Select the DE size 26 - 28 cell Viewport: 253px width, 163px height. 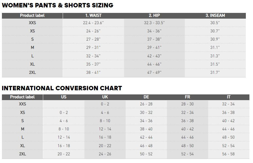[x=146, y=104]
